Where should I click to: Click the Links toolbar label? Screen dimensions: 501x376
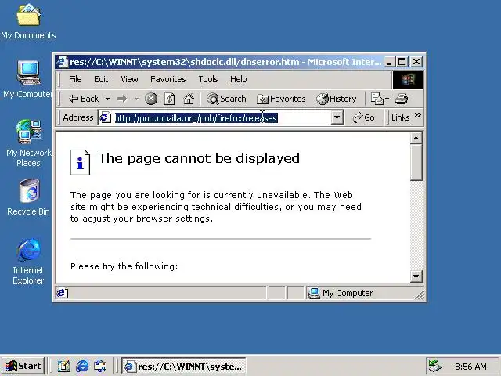(x=400, y=117)
